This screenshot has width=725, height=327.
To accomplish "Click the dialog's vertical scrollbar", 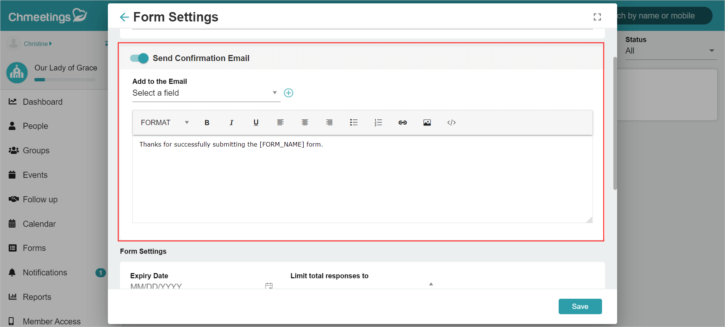I will click(615, 124).
